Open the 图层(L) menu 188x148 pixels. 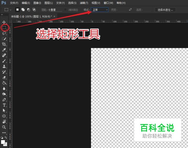click(49, 3)
